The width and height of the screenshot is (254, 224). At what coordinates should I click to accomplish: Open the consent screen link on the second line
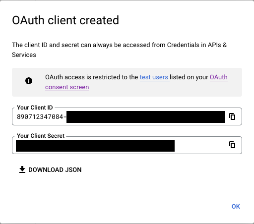67,87
